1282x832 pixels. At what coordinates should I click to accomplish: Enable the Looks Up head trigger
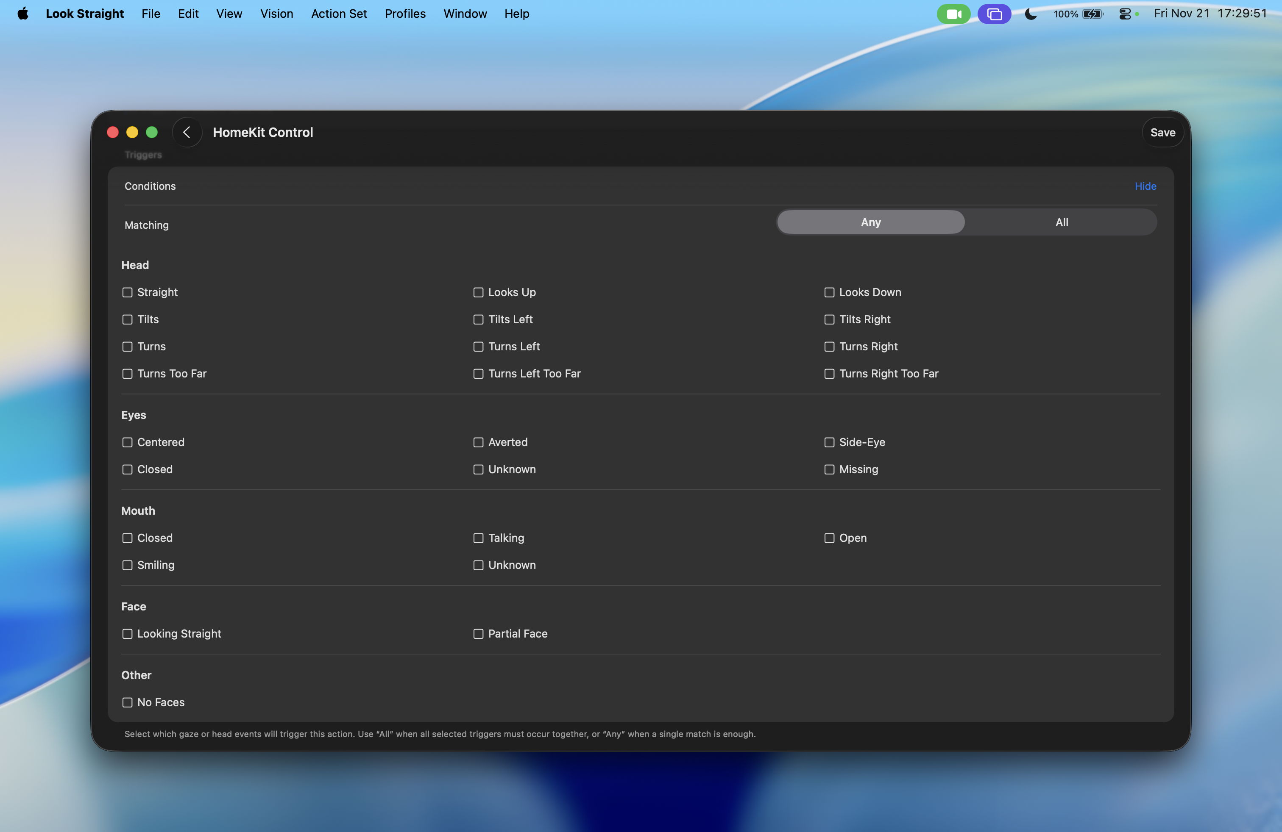click(478, 292)
